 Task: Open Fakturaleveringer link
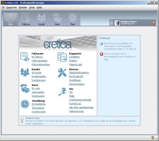click(x=41, y=65)
